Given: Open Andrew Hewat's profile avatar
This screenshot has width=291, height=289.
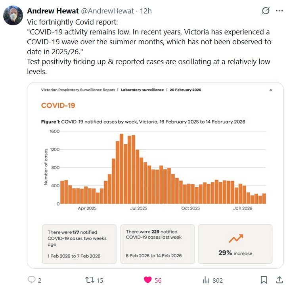Looking at the screenshot, I should [13, 15].
